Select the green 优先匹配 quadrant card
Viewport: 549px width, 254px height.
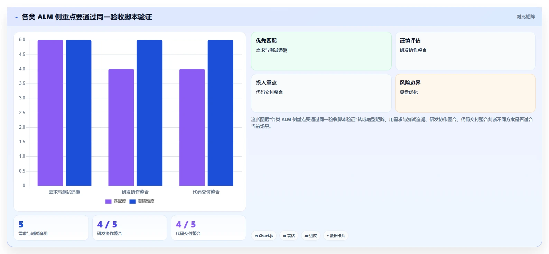click(321, 51)
